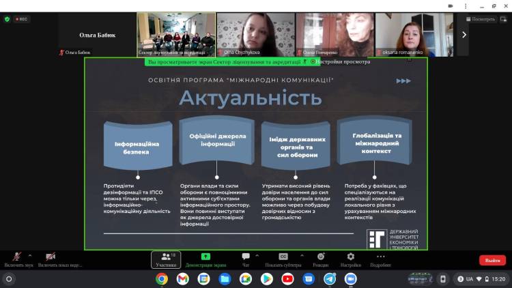Image resolution: width=512 pixels, height=288 pixels.
Task: Open the Участники participants panel
Action: 165,259
